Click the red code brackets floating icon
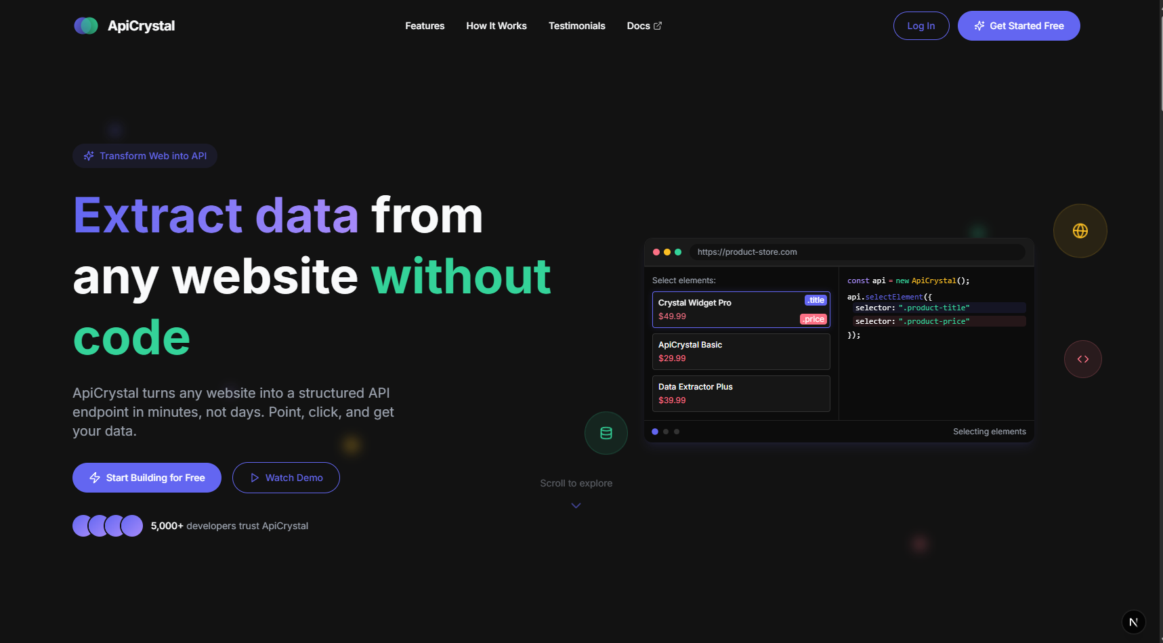The width and height of the screenshot is (1163, 643). (x=1083, y=359)
